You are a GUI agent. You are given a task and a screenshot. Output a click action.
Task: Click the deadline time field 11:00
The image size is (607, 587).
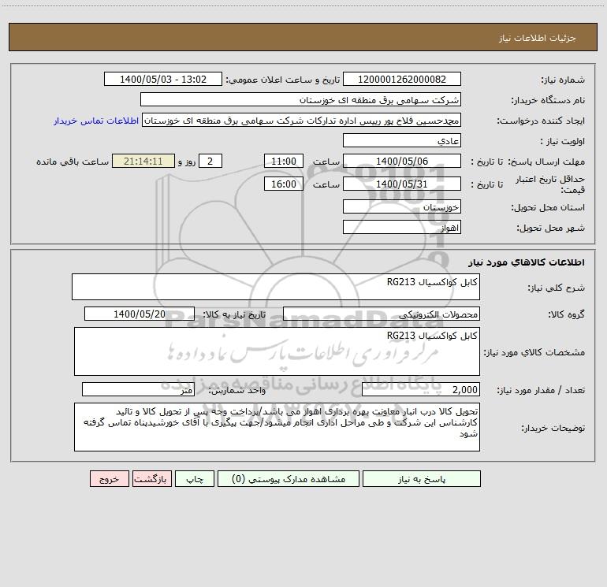coord(283,161)
